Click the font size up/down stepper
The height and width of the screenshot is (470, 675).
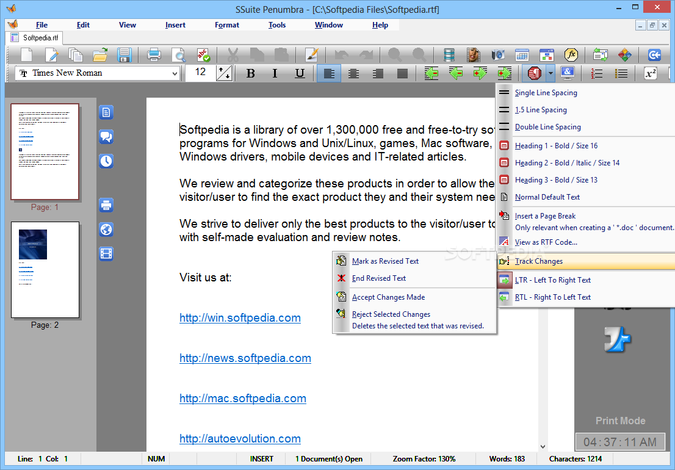coord(224,73)
